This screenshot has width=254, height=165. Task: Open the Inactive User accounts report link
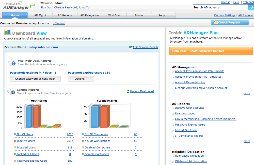(x=189, y=108)
